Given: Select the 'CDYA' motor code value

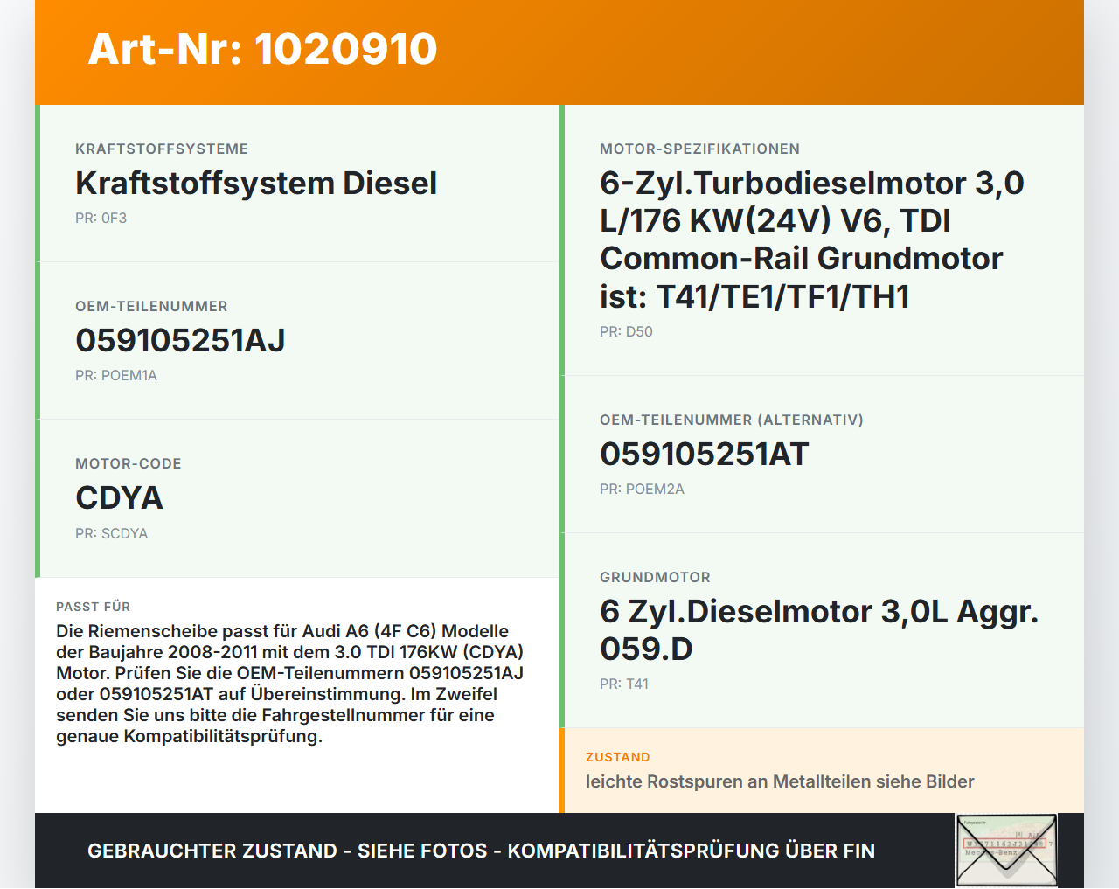Looking at the screenshot, I should (120, 498).
